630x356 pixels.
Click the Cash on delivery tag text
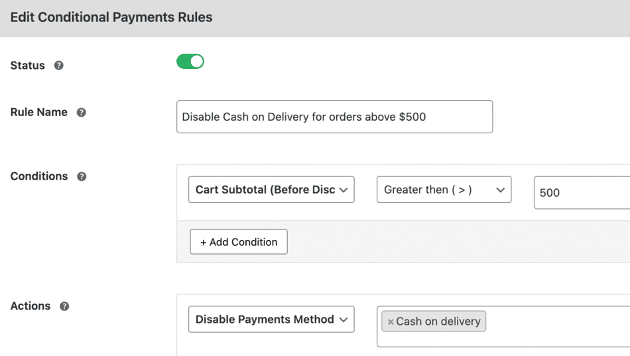pos(438,322)
